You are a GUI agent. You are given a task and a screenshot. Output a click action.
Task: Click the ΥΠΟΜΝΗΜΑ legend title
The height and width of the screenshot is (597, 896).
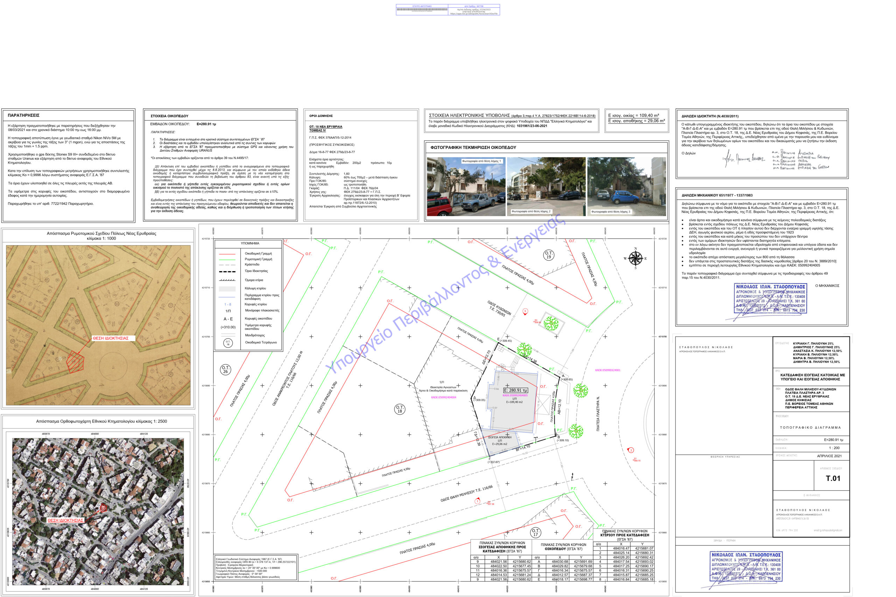(250, 243)
